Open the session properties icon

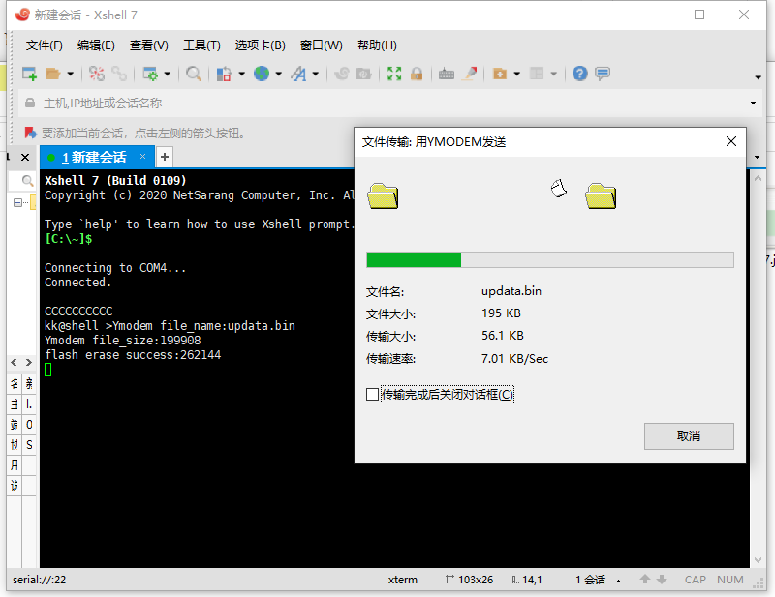tap(150, 74)
